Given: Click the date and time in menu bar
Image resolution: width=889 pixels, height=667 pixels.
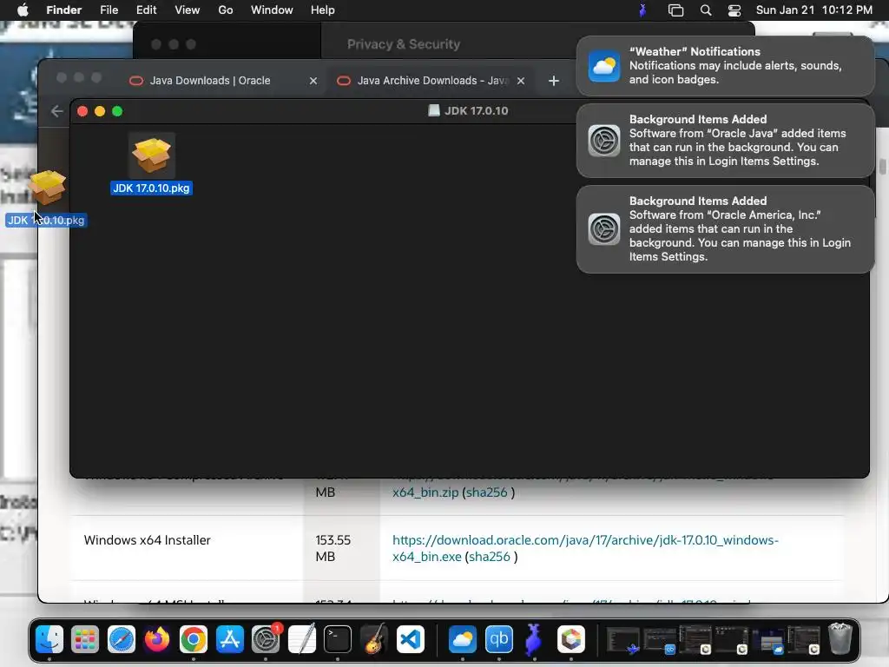Looking at the screenshot, I should [814, 10].
